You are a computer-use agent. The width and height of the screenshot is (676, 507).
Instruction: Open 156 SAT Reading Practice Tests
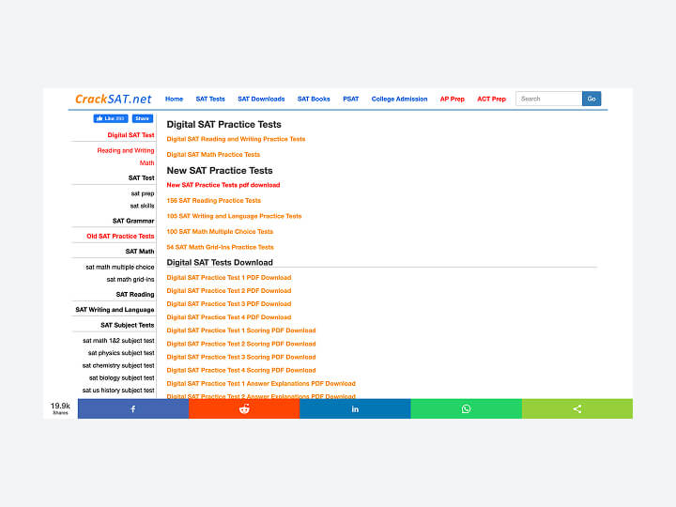coord(214,201)
